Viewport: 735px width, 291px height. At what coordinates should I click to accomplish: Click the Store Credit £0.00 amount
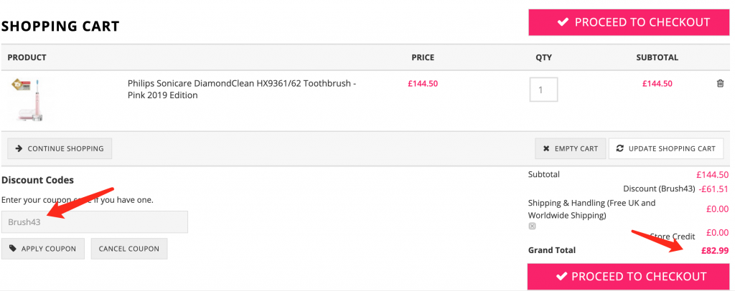click(x=717, y=233)
